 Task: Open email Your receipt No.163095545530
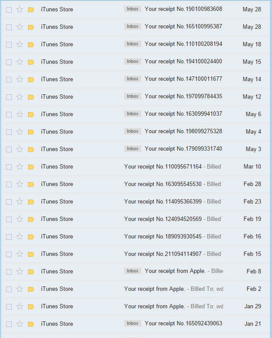pos(136,184)
